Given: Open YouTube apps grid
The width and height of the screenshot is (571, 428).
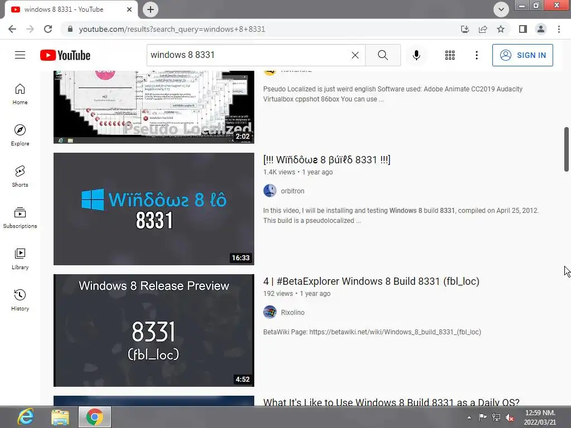Looking at the screenshot, I should coord(450,55).
